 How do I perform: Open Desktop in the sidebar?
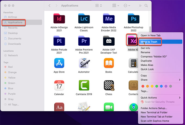point(11,33)
